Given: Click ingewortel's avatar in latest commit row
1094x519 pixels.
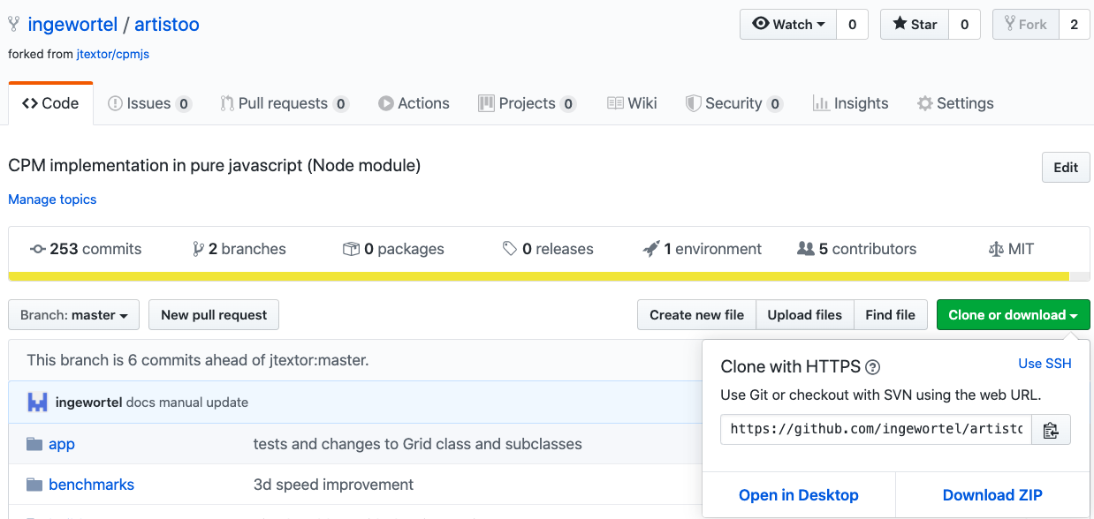Looking at the screenshot, I should point(37,402).
